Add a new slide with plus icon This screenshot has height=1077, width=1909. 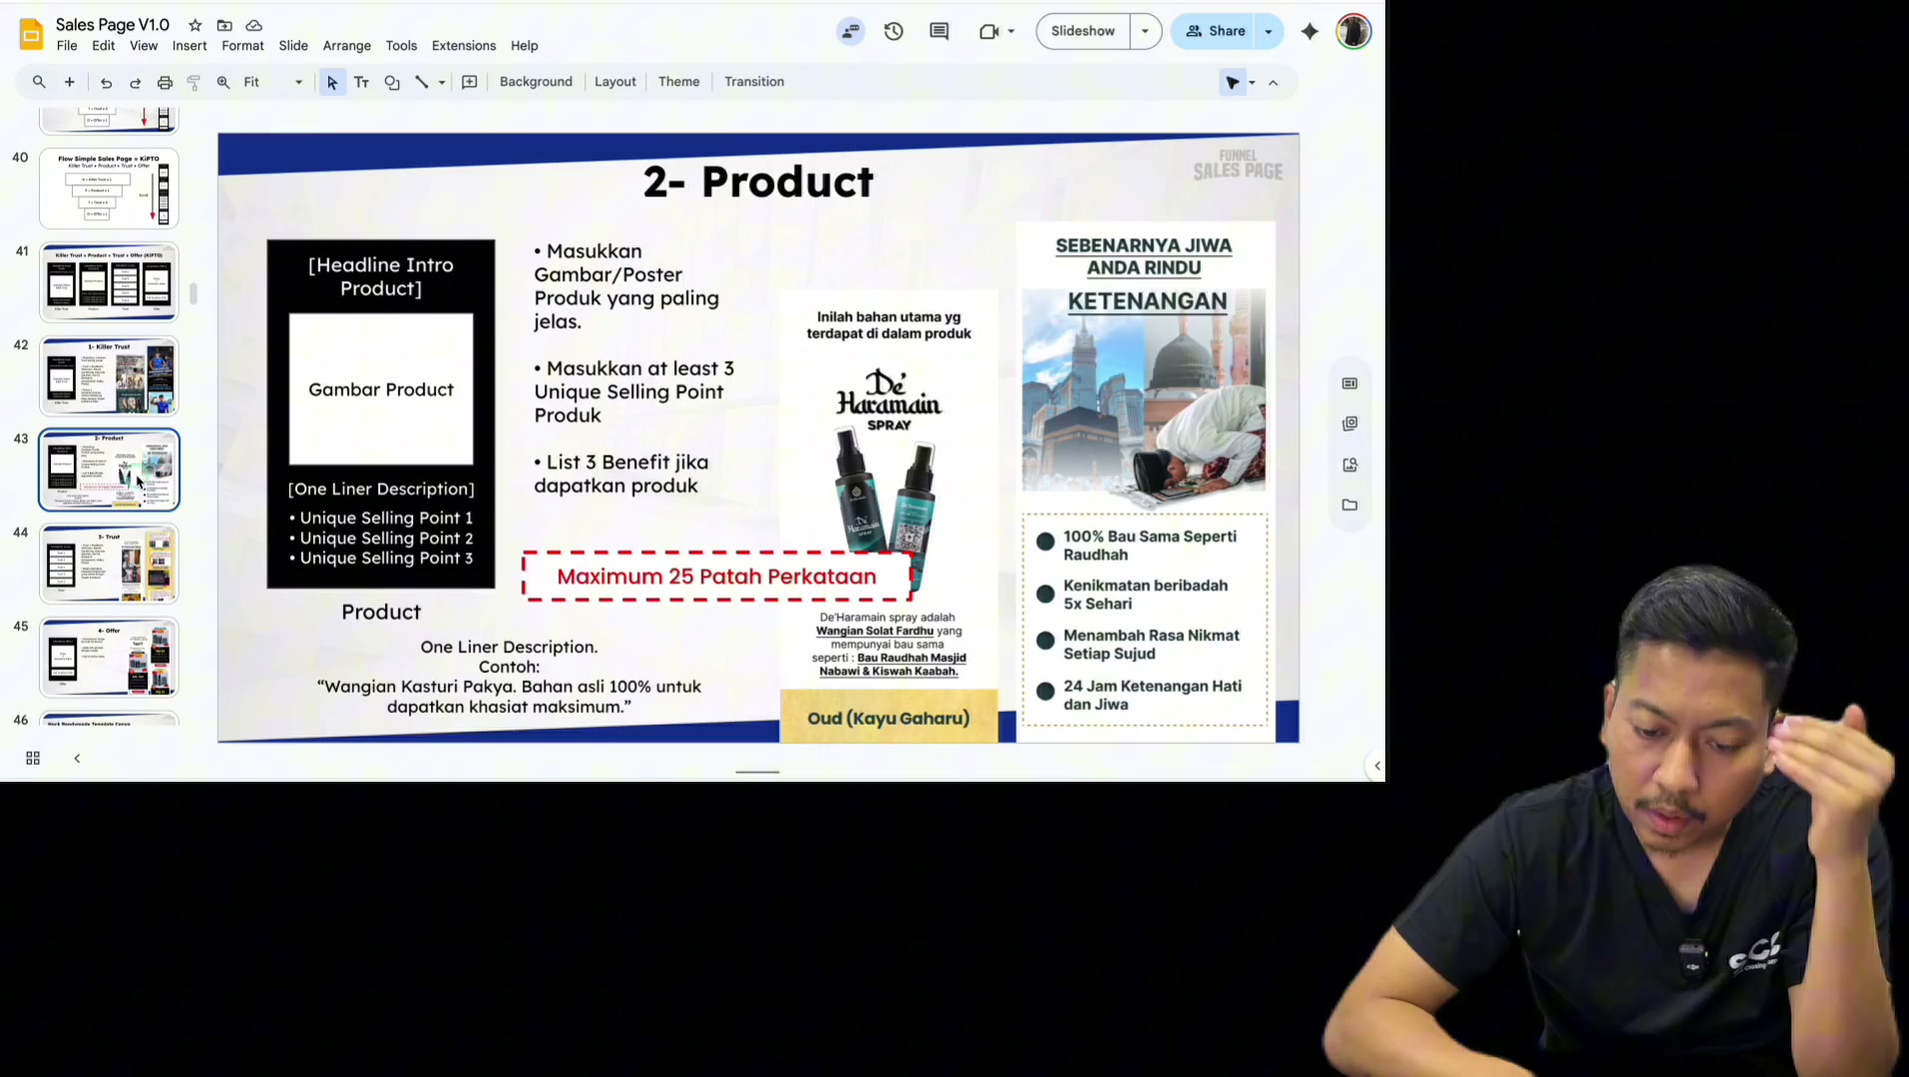[x=70, y=82]
